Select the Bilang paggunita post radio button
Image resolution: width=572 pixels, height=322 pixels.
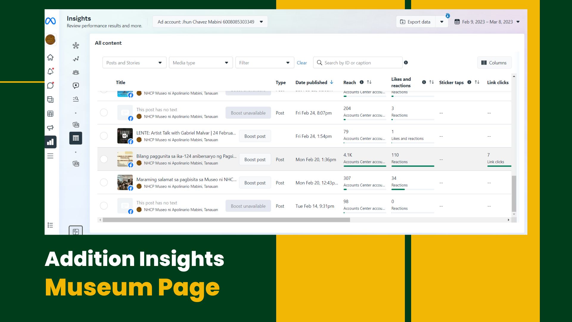coord(104,159)
